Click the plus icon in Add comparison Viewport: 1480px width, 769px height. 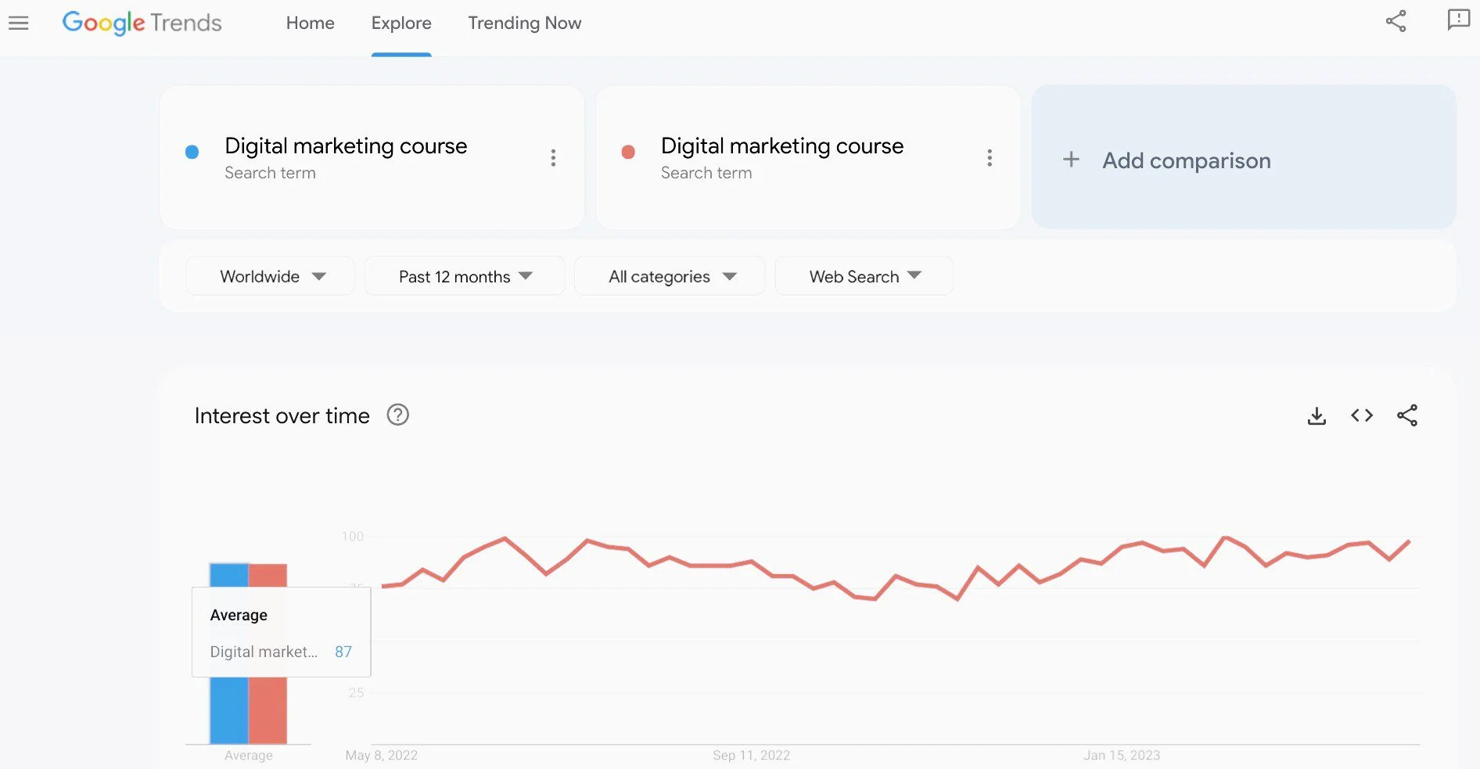1071,160
